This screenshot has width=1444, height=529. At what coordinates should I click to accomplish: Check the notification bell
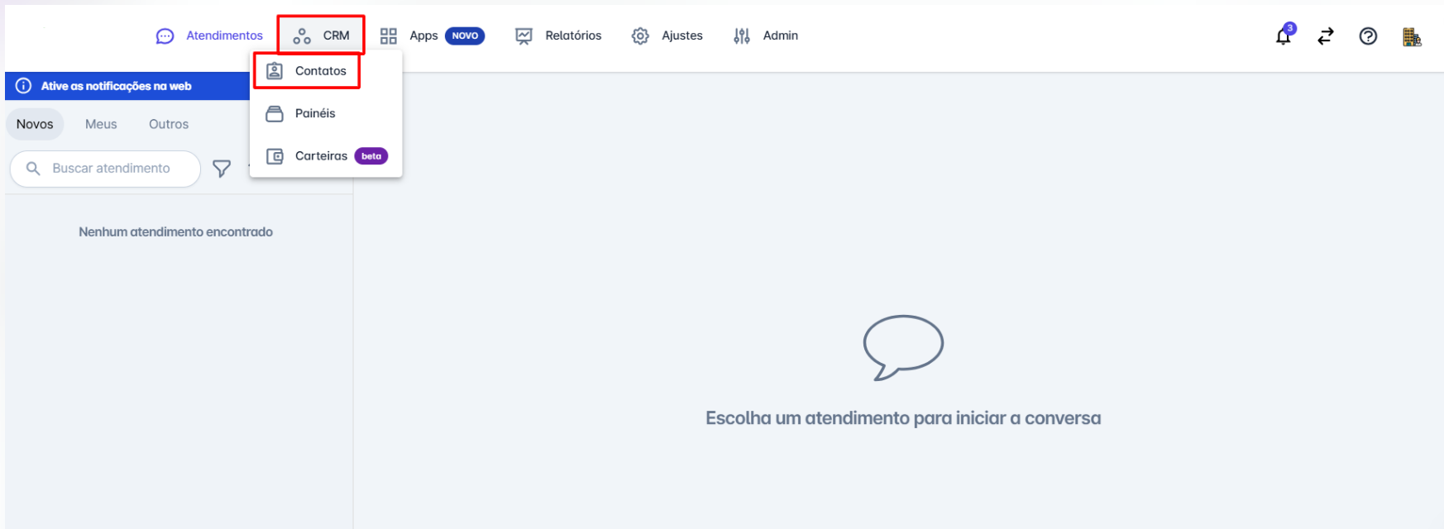point(1283,36)
